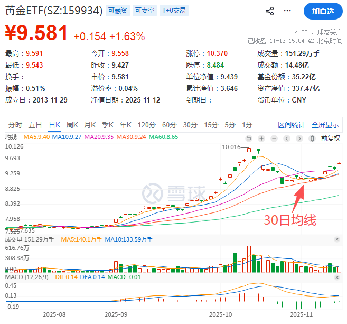347x324 pixels.
Task: Click the volume MA5:140.1万手 label
Action: (81, 239)
